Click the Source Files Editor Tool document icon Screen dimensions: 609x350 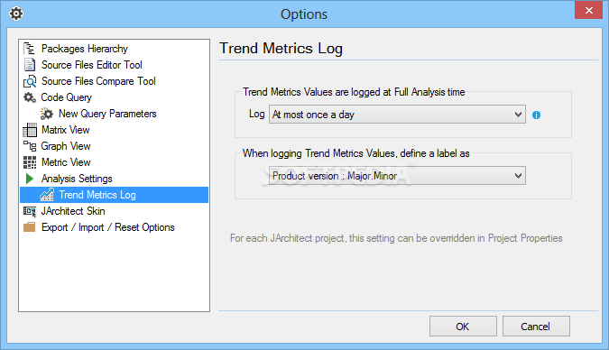click(30, 65)
